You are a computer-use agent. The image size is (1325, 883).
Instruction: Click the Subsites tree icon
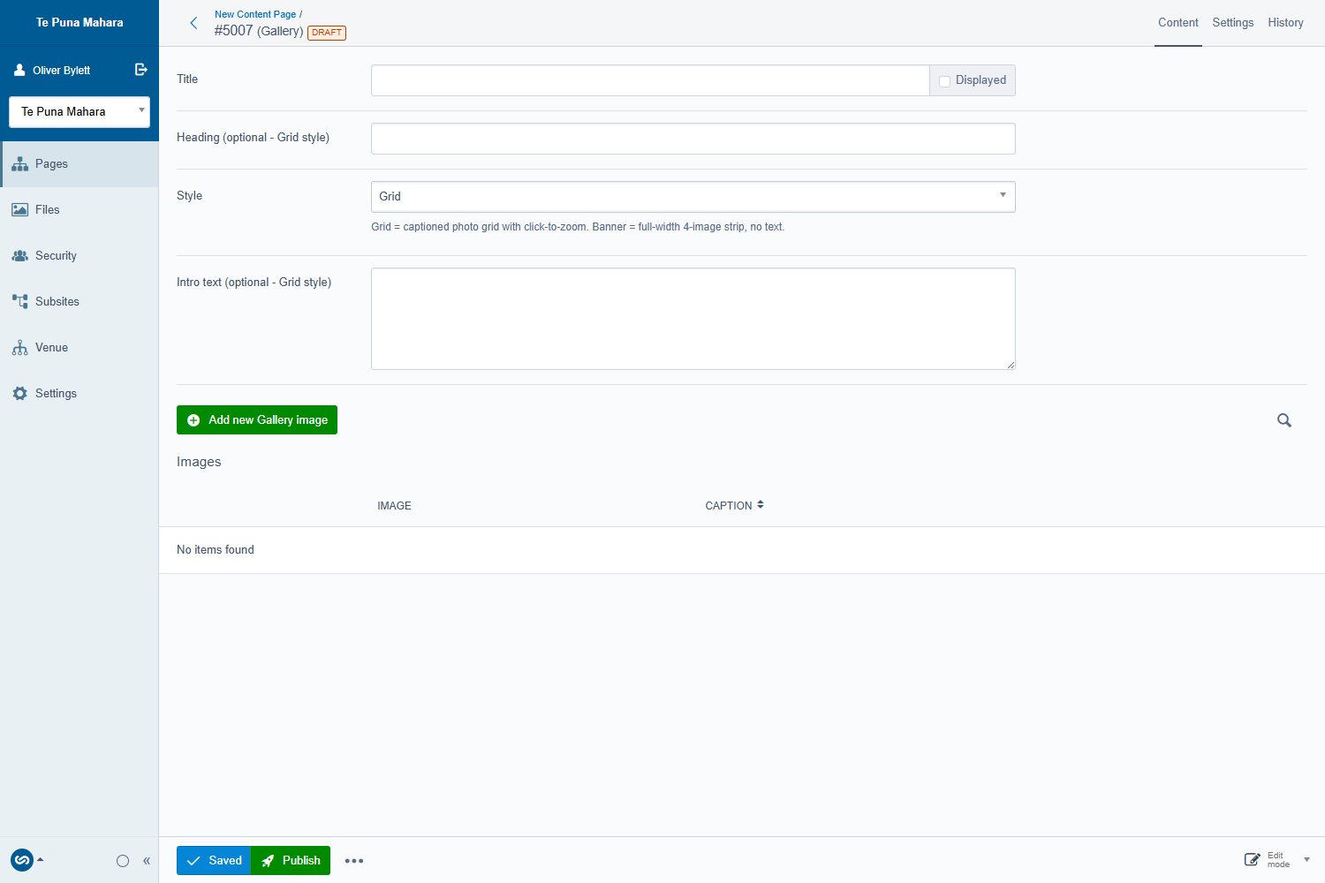[x=19, y=301]
